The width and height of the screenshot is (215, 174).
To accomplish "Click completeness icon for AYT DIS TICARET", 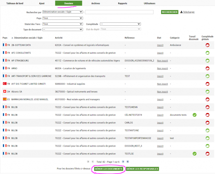I will (207, 84).
